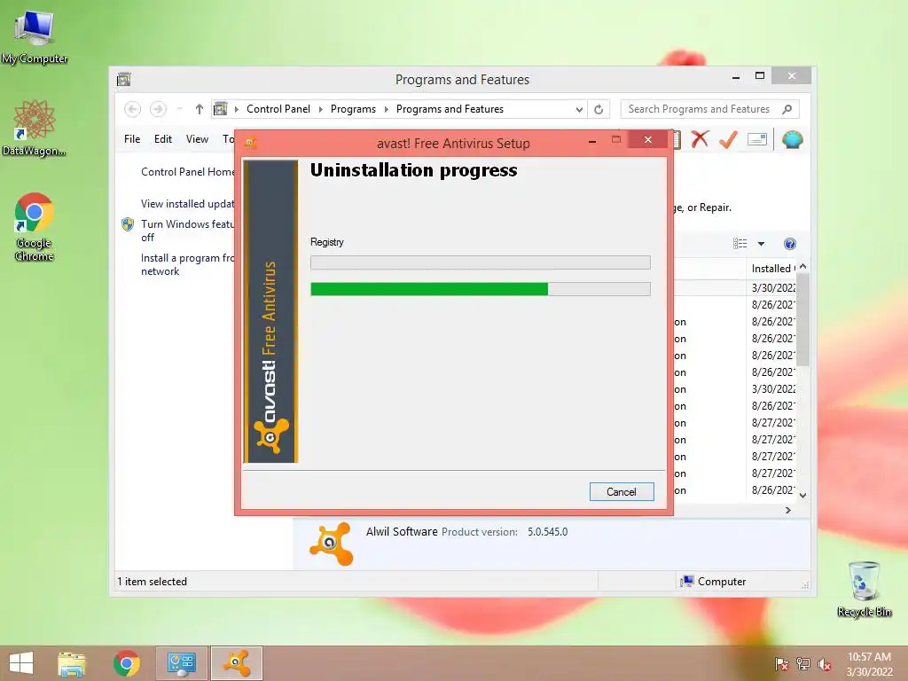
Task: Click the vertical scrollbar thumb of list
Action: point(802,319)
